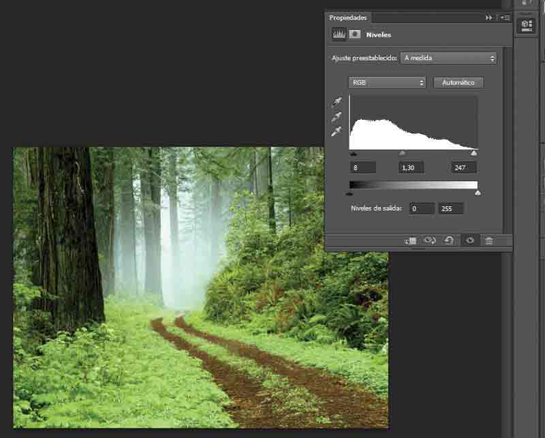Open the Ajuste preestablecido dropdown

tap(449, 59)
